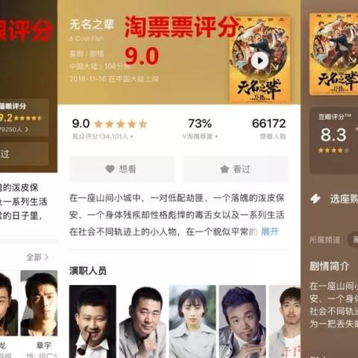Mark the movie as 想看

tap(122, 169)
